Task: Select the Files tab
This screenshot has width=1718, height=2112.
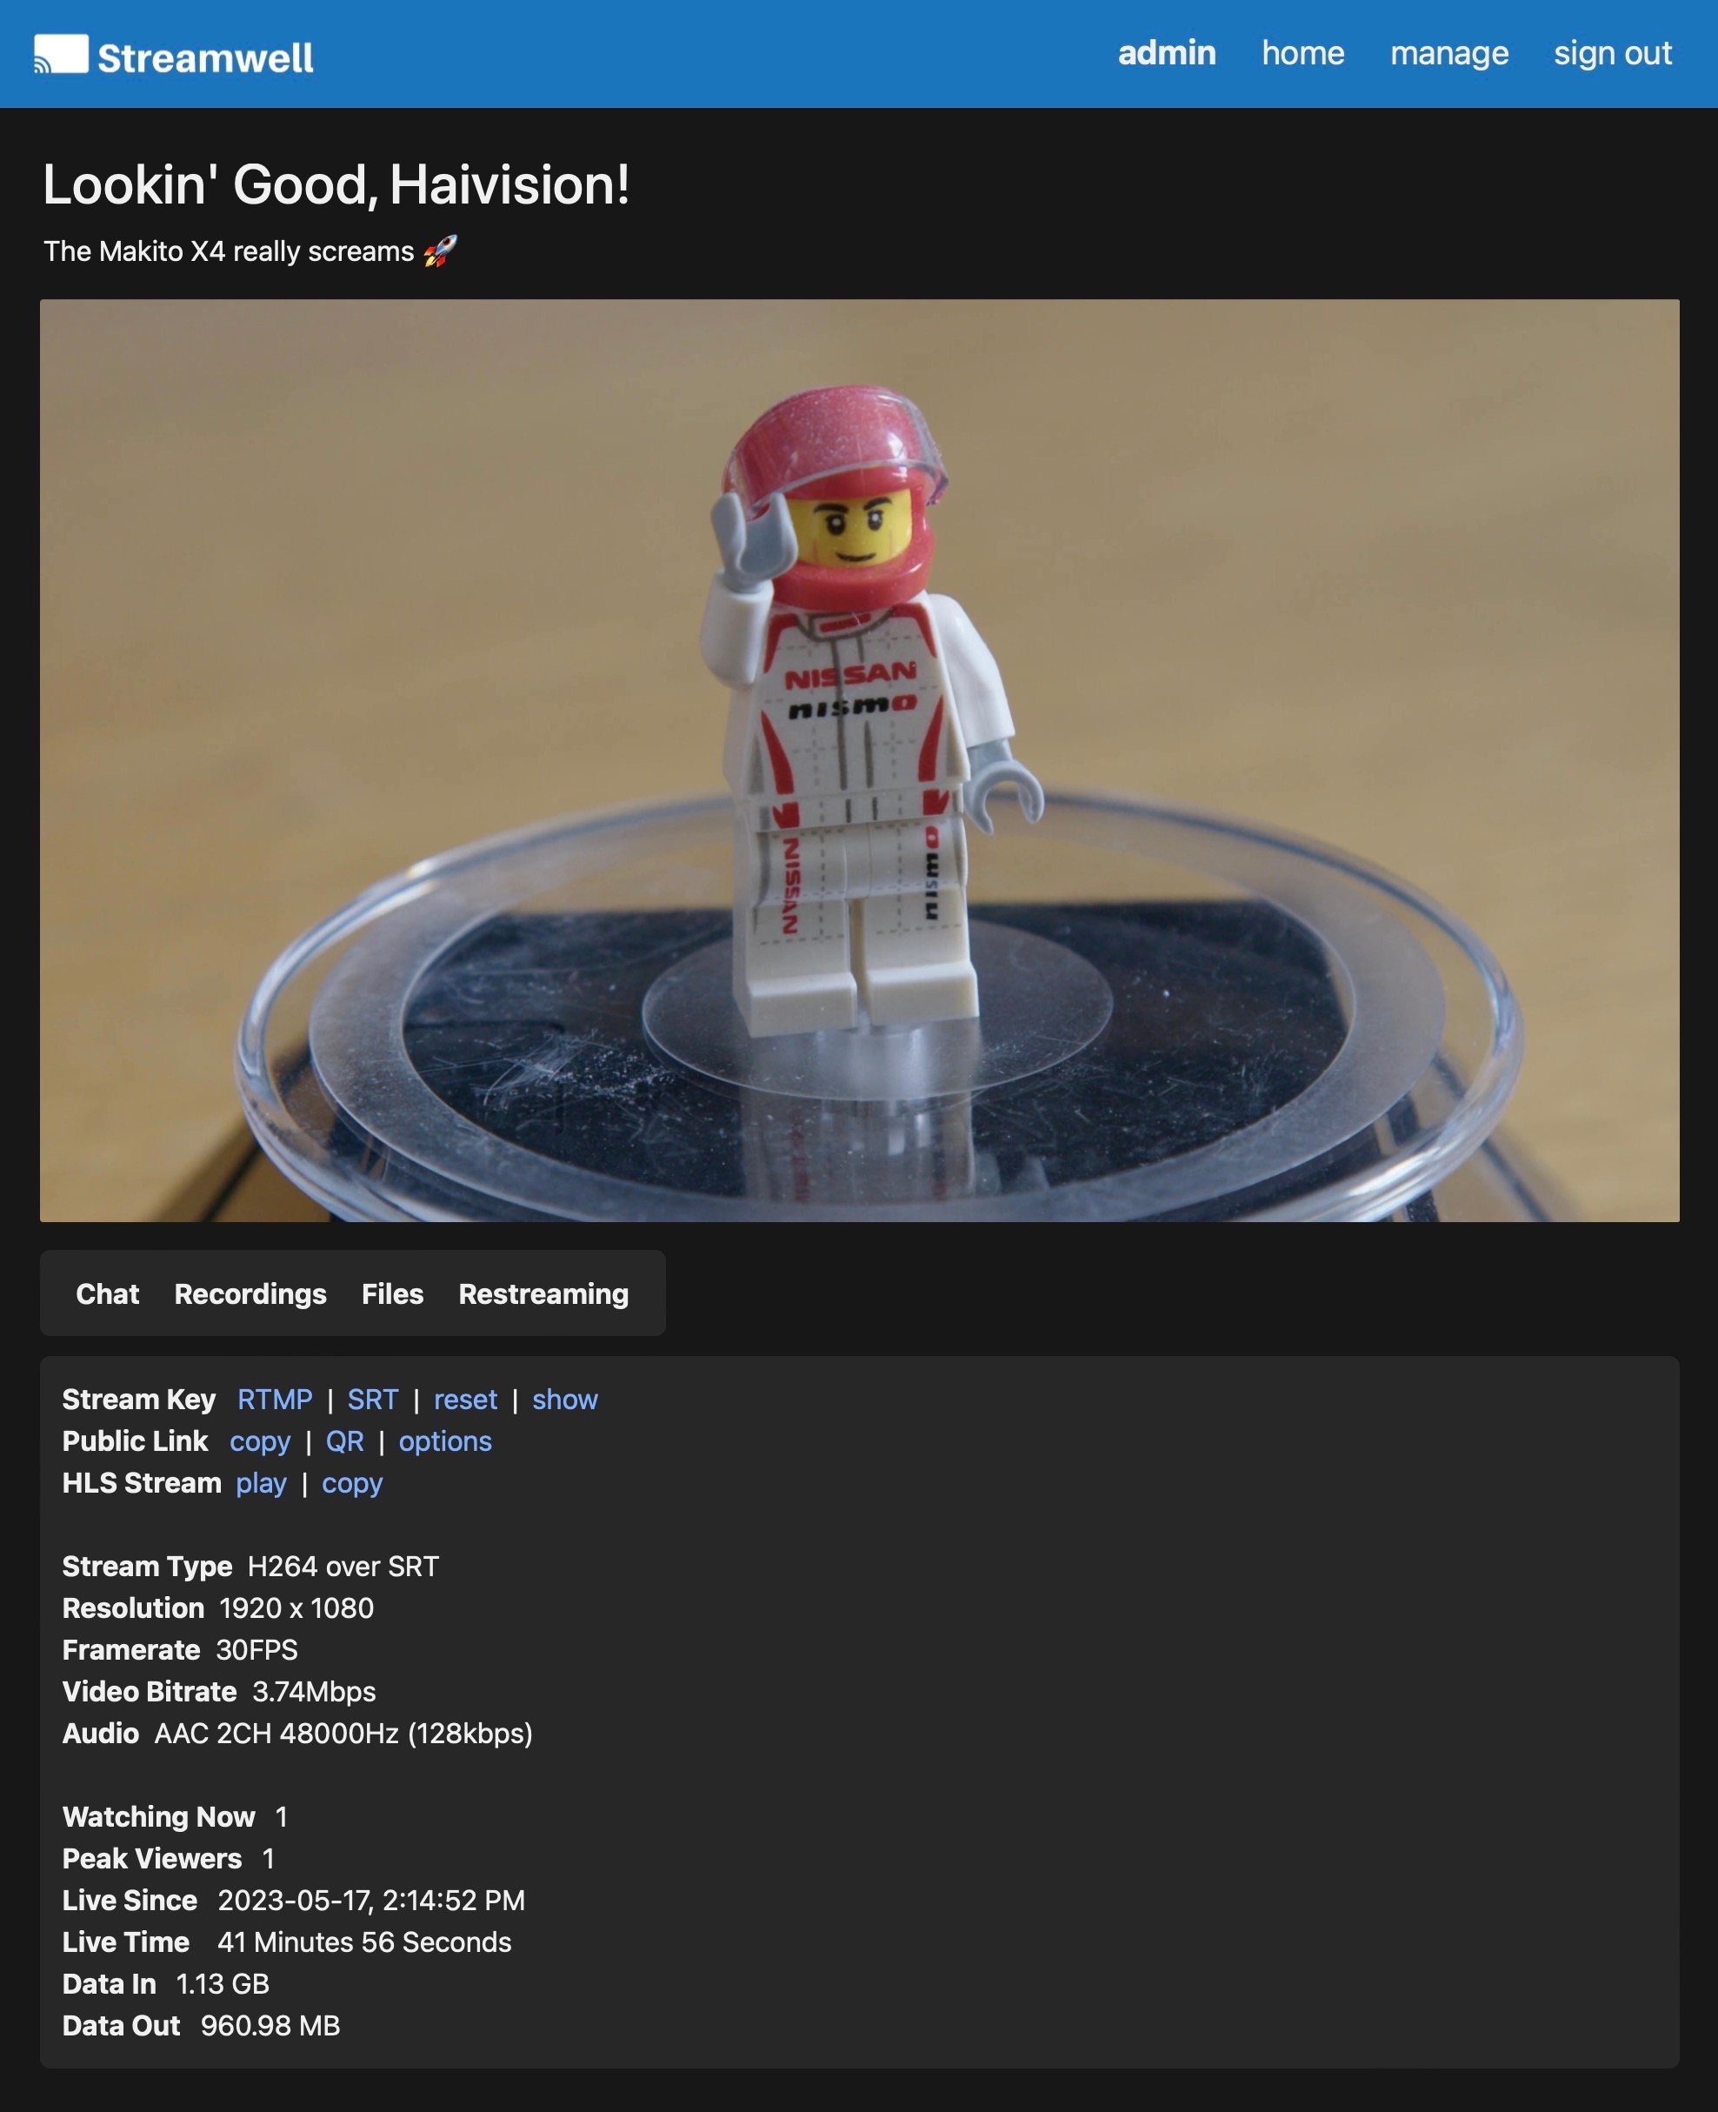Action: pyautogui.click(x=392, y=1293)
